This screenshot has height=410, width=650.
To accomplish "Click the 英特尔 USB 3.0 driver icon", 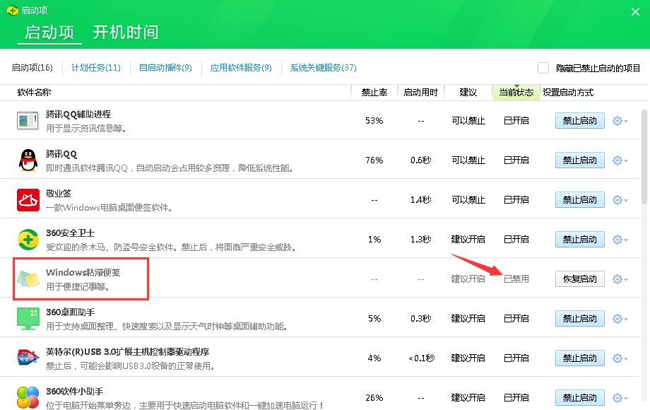I will point(28,358).
